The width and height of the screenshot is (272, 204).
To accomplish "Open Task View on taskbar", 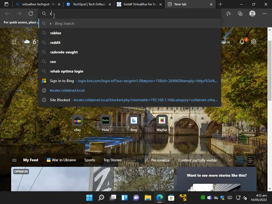I will click(x=113, y=197).
